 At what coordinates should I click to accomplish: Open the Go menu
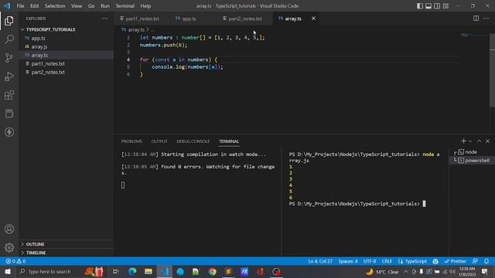click(91, 5)
